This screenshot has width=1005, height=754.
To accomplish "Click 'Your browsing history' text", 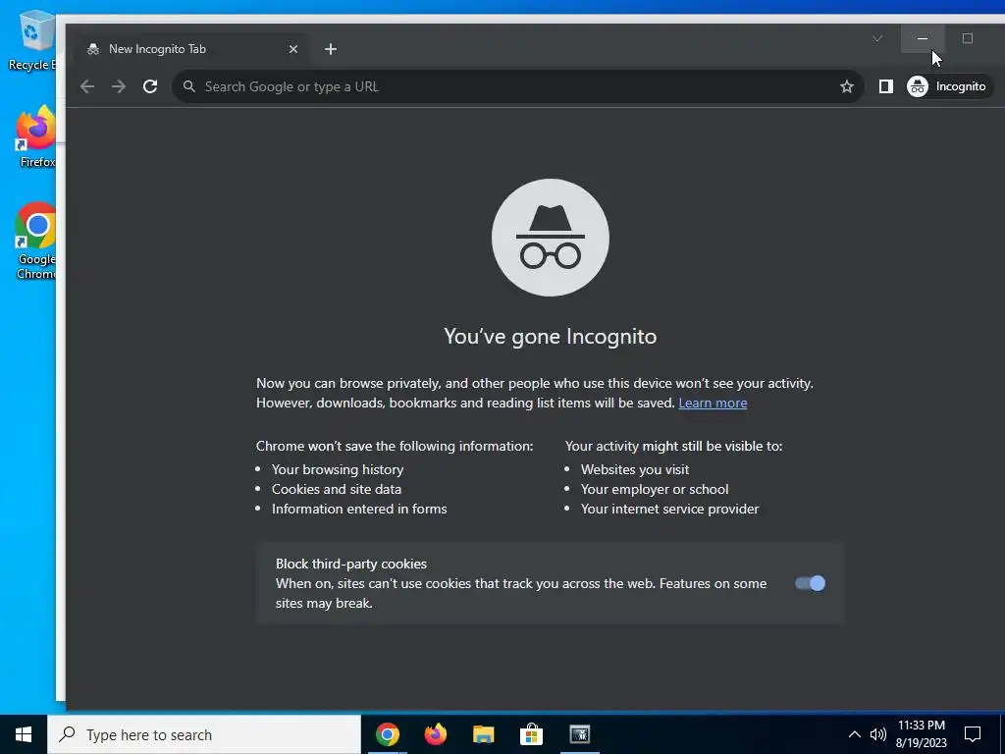I will coord(338,469).
